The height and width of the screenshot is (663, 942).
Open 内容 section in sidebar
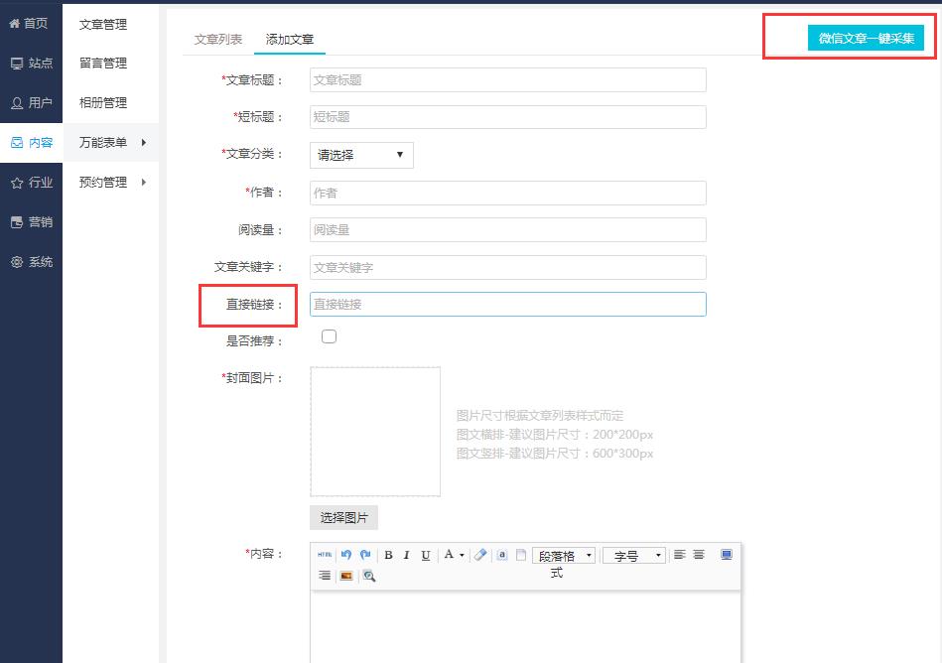click(x=31, y=142)
